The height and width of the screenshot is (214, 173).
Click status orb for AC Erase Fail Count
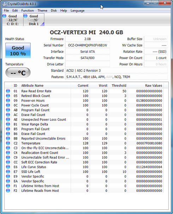click(8, 115)
